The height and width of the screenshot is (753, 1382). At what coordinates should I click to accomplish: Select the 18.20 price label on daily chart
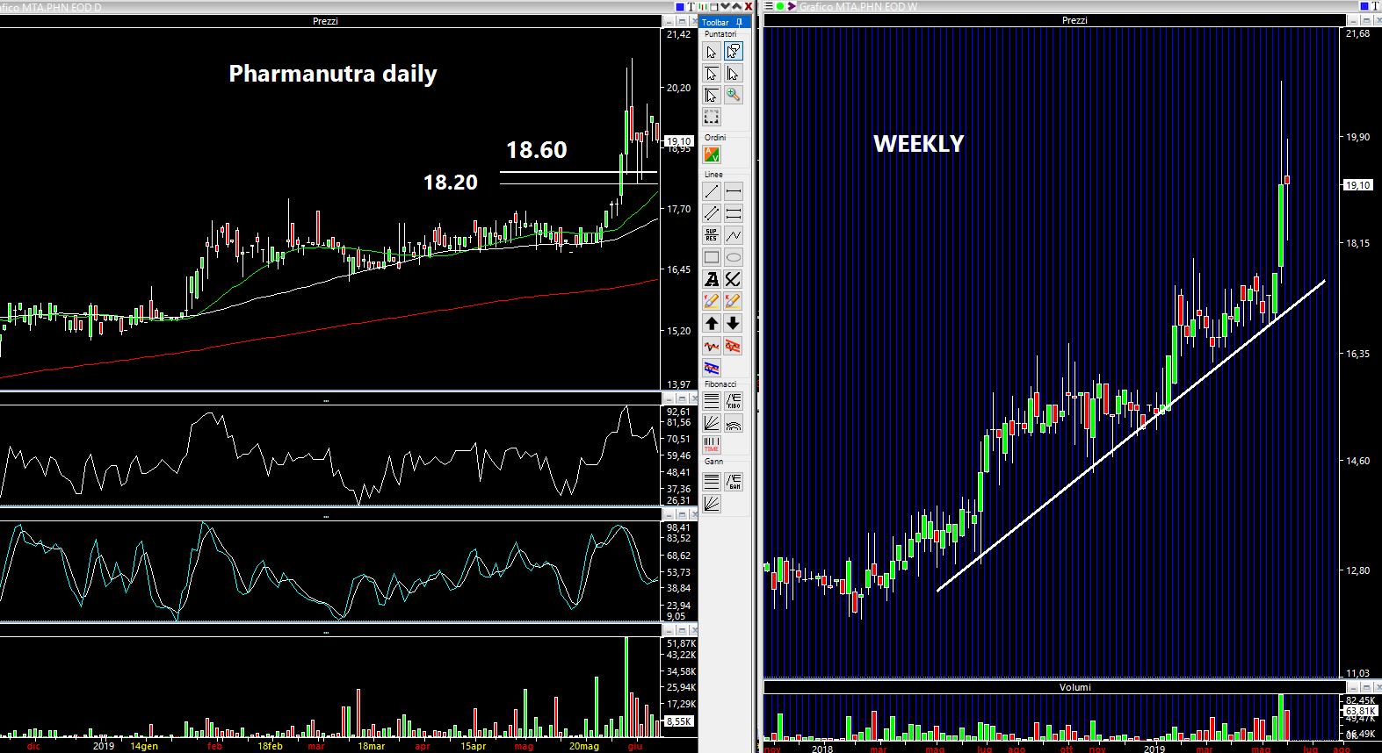click(451, 183)
